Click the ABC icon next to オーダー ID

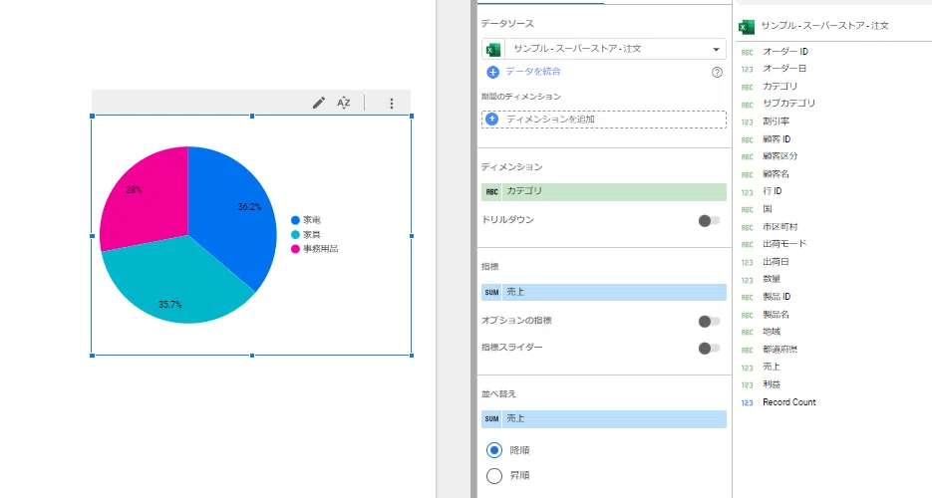pos(748,52)
